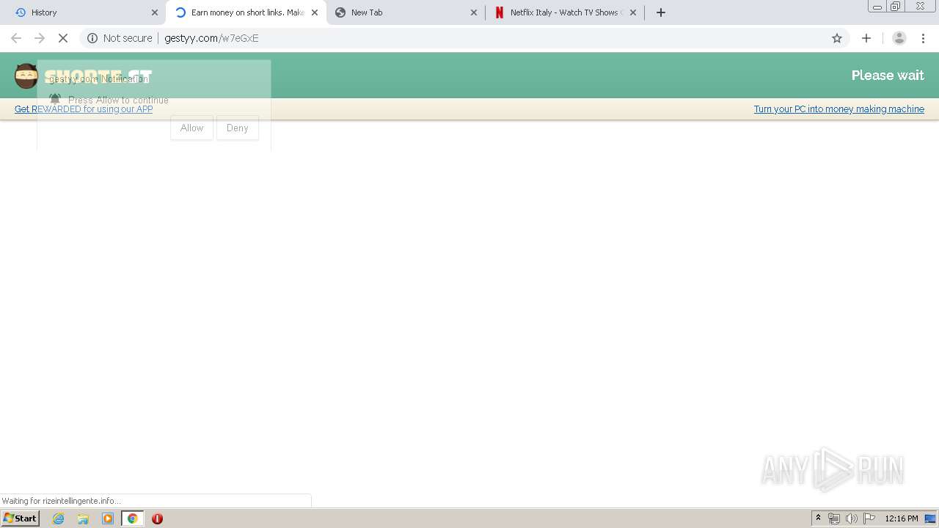Image resolution: width=939 pixels, height=528 pixels.
Task: Open the network tray icon
Action: coord(834,518)
